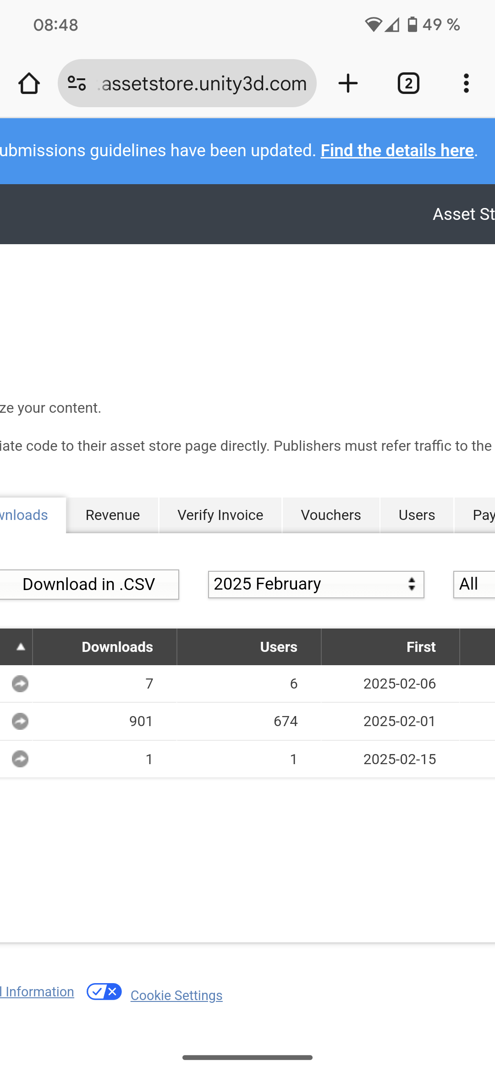Open site settings icon in address bar
Image resolution: width=495 pixels, height=1072 pixels.
click(77, 83)
